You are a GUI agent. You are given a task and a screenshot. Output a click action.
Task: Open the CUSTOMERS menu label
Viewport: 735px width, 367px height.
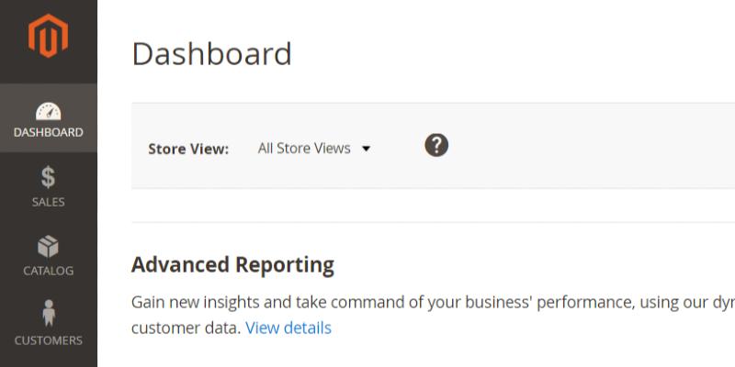[x=48, y=340]
